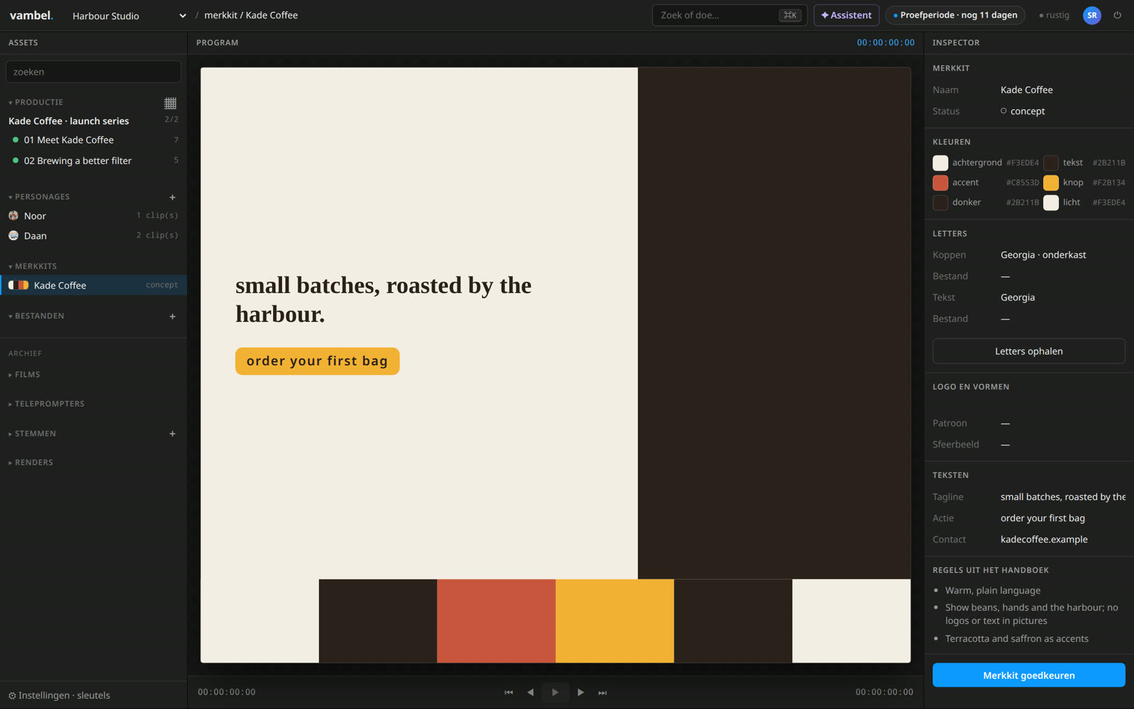Play the program preview

coord(555,692)
